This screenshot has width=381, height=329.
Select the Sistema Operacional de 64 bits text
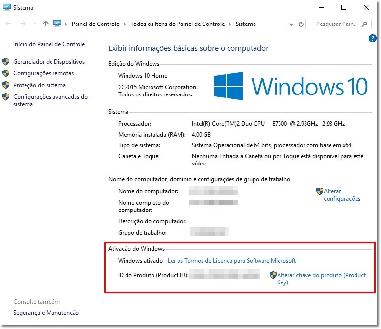click(x=271, y=145)
